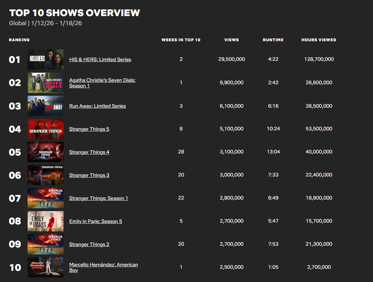Click the TOP 10 SHOWS OVERVIEW heading
Viewport: 373px width, 282px height.
74,13
